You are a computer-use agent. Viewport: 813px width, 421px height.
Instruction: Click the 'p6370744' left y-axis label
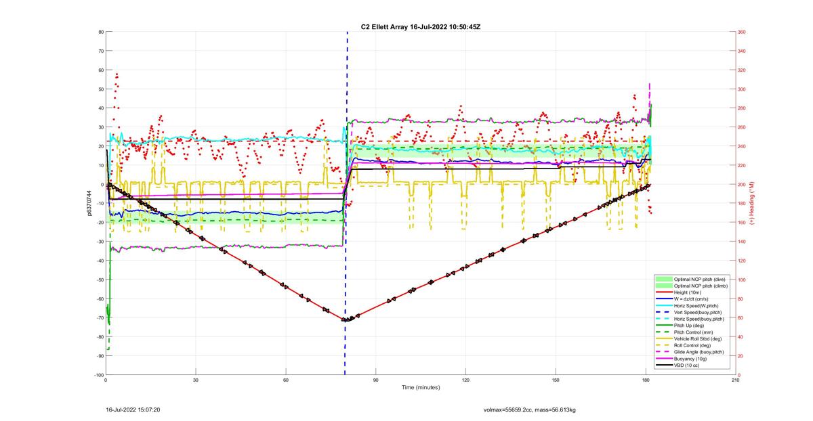[x=89, y=203]
